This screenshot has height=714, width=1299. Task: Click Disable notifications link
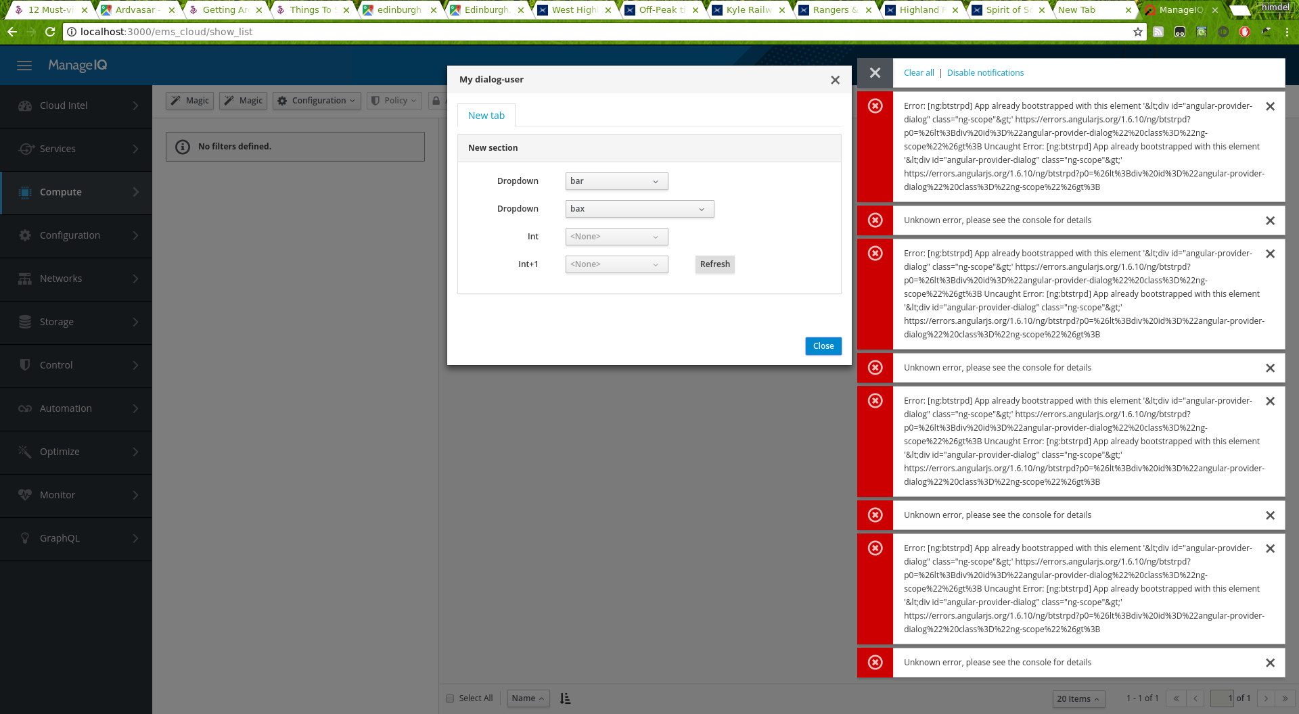pos(985,73)
